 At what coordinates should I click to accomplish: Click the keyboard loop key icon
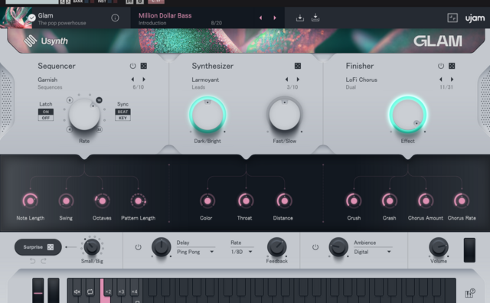click(x=90, y=292)
